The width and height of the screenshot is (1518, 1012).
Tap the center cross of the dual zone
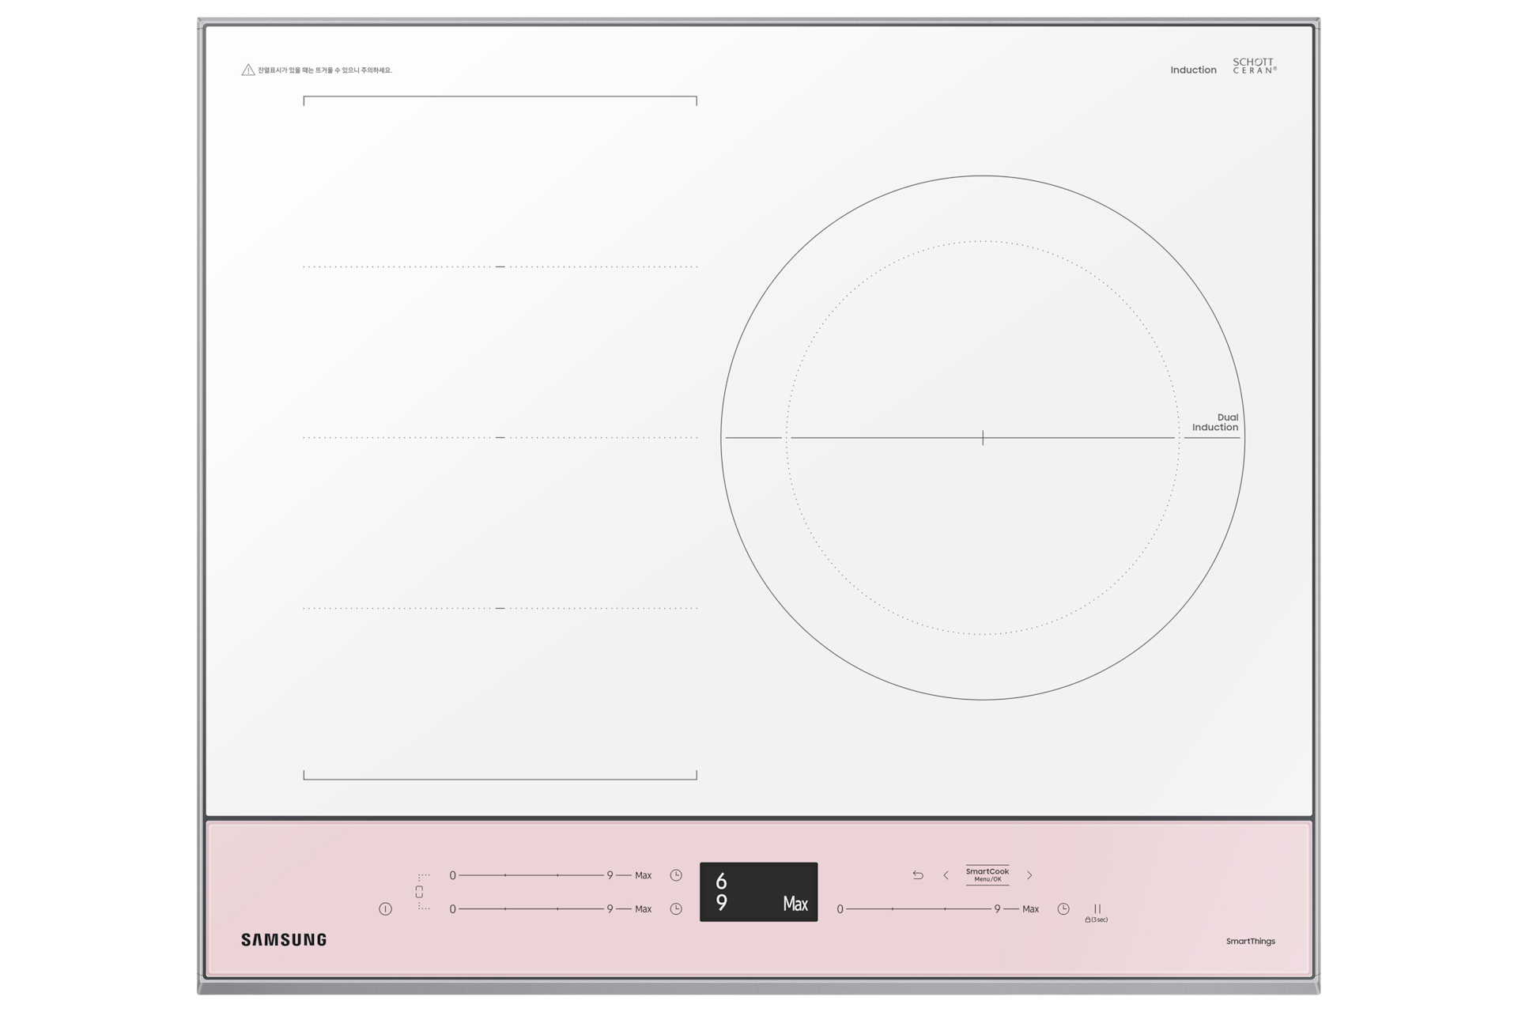[983, 437]
